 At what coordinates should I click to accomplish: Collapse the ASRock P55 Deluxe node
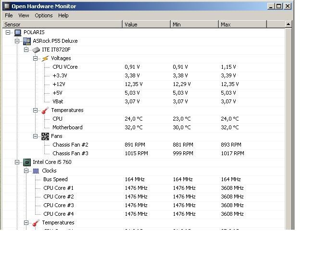(x=17, y=41)
